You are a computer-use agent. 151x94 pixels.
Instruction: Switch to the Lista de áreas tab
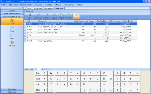48,8
